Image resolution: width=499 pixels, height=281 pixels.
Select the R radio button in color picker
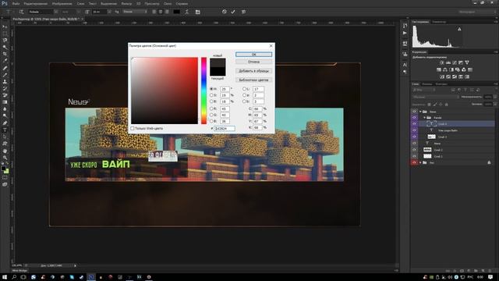211,108
